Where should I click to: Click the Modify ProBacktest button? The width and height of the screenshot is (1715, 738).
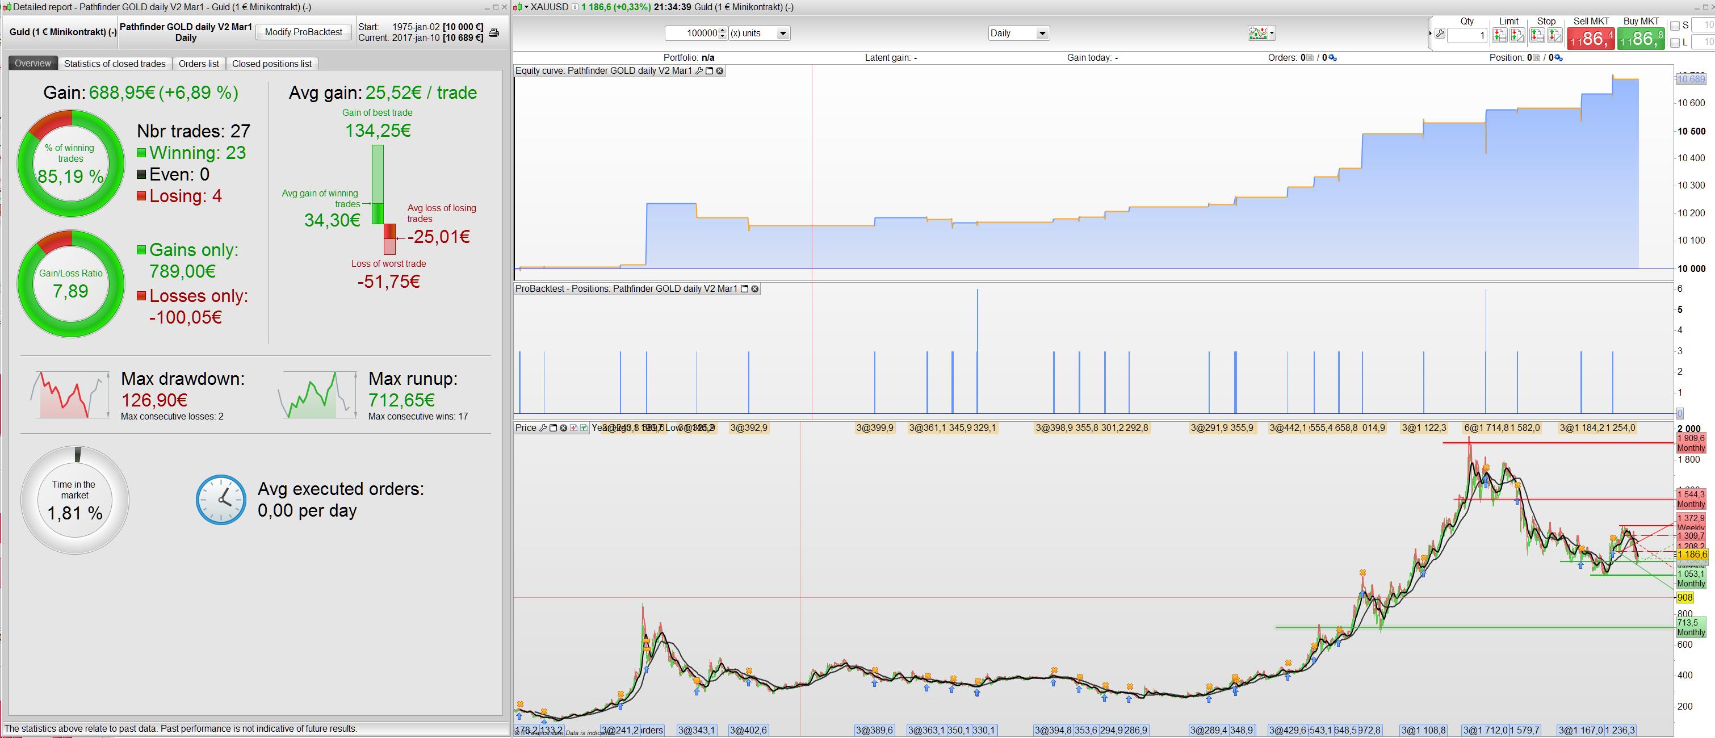(303, 32)
